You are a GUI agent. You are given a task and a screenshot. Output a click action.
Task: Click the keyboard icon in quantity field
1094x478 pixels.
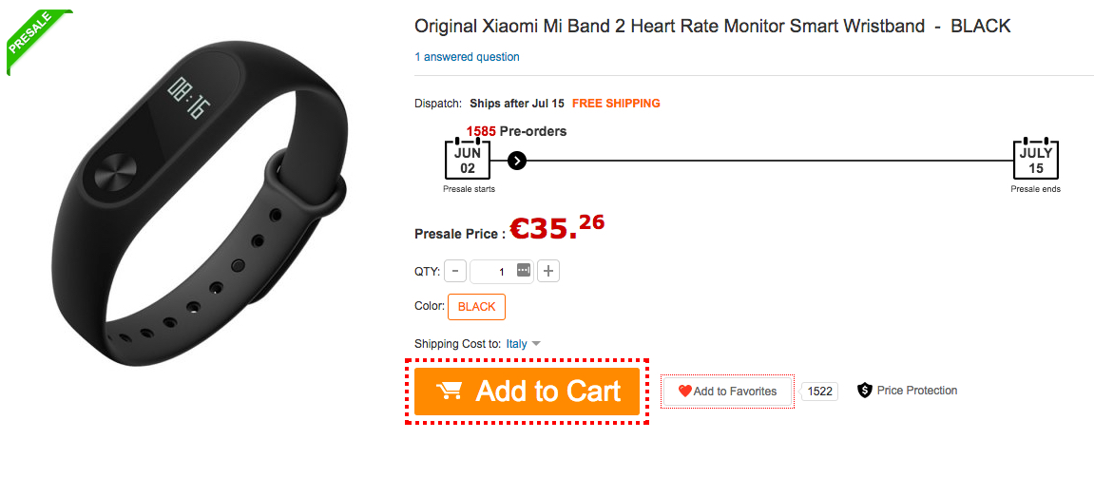[523, 271]
